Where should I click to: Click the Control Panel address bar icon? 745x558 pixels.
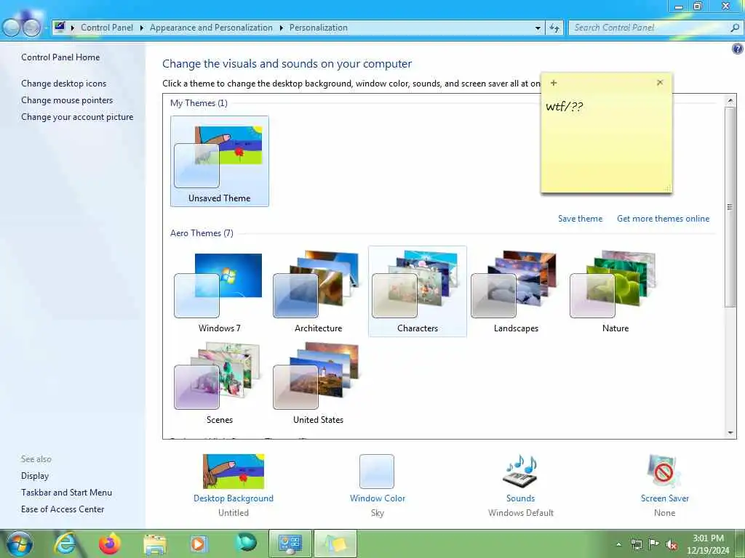click(60, 27)
